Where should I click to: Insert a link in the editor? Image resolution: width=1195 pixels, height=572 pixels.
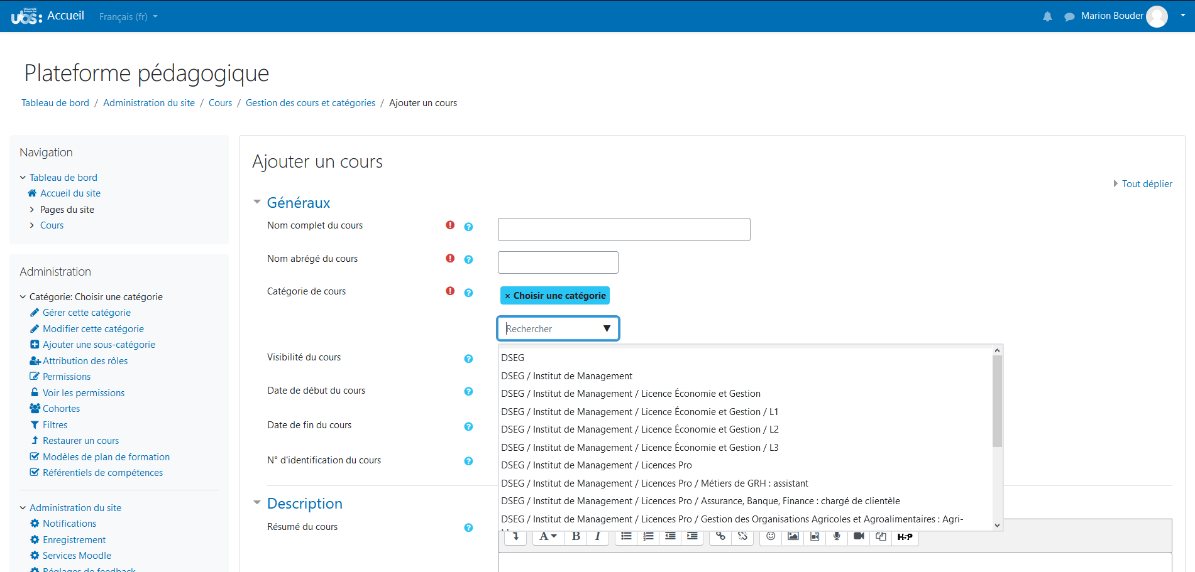pos(720,537)
